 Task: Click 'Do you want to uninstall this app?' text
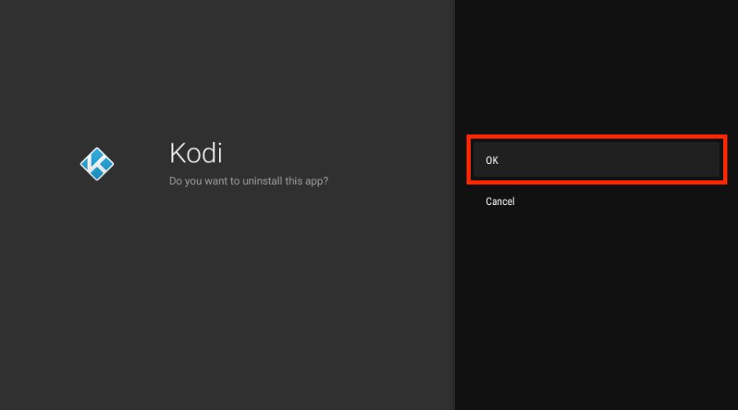pos(248,180)
